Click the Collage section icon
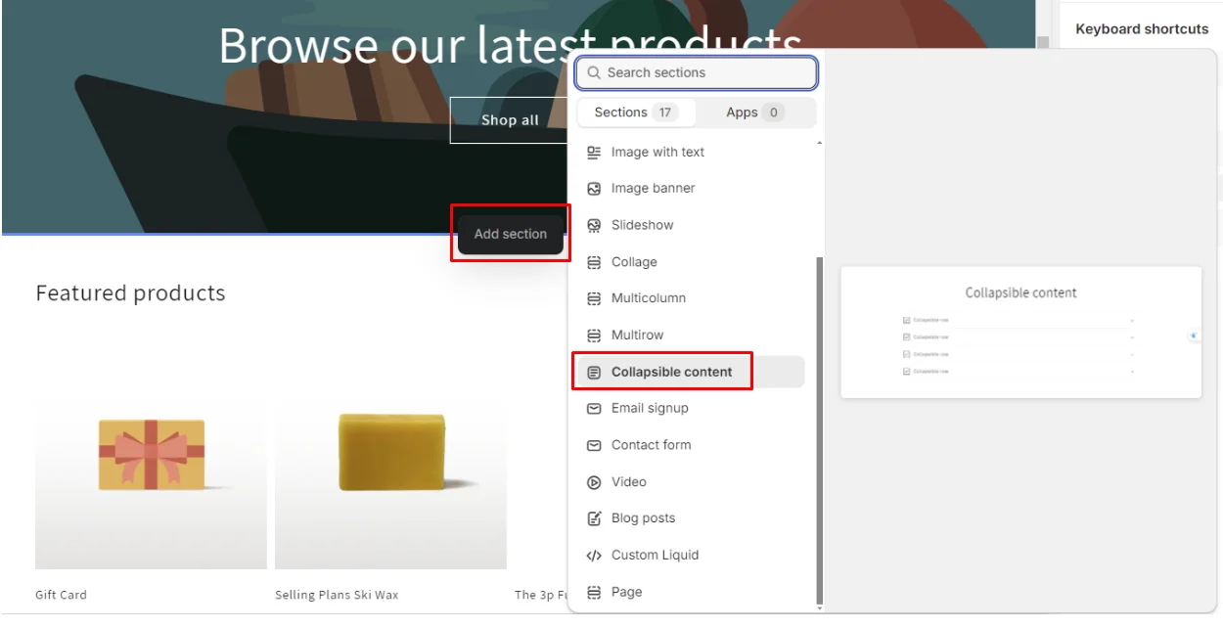The image size is (1223, 628). coord(594,262)
